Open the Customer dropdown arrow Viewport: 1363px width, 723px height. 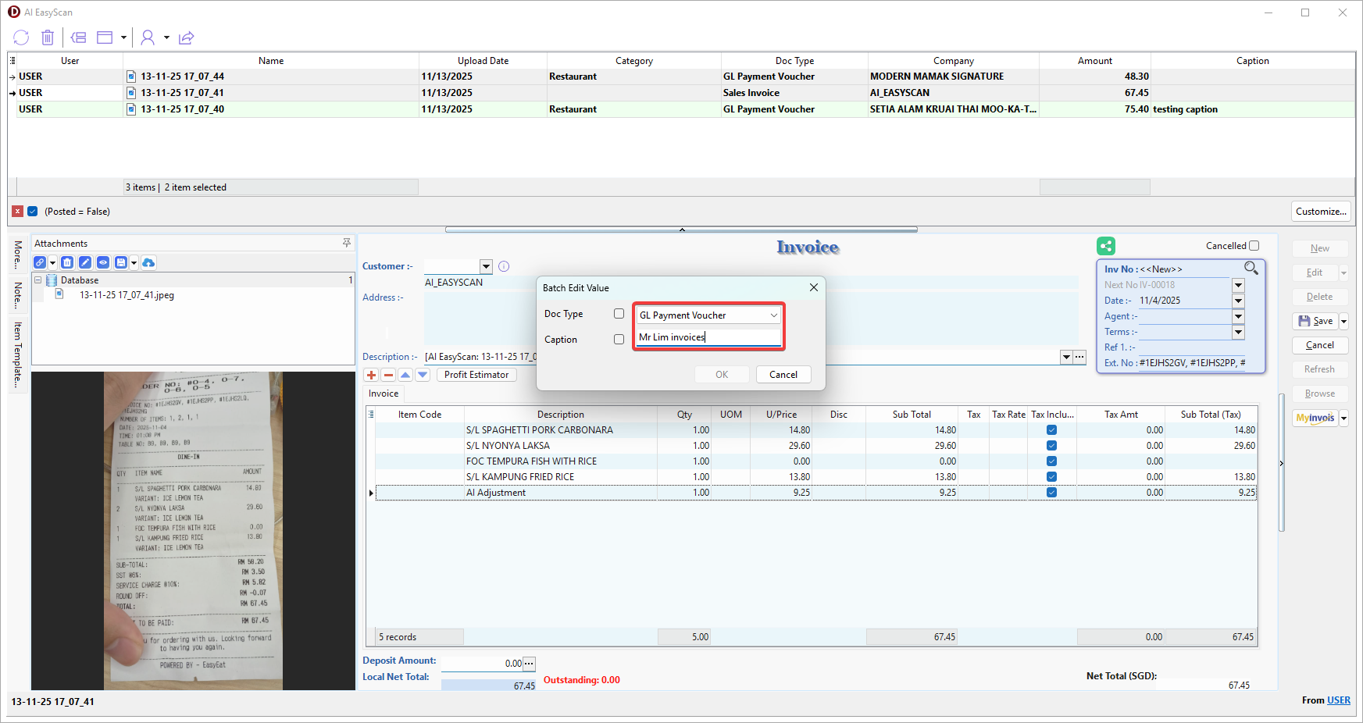(x=486, y=266)
